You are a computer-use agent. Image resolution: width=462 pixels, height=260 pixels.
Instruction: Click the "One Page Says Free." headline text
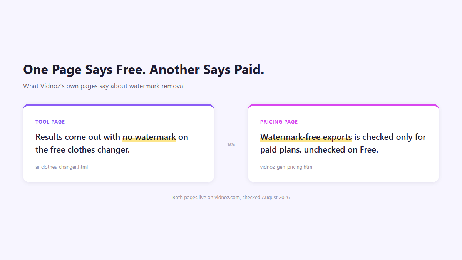85,70
